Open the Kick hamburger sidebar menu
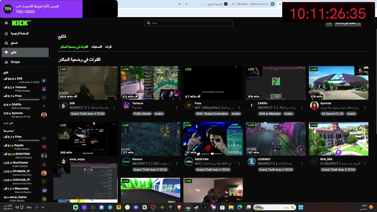 (6, 23)
